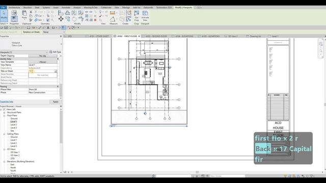Select the Align tool in Modify panel
Viewport: 326px width, 183px height.
pos(61,13)
